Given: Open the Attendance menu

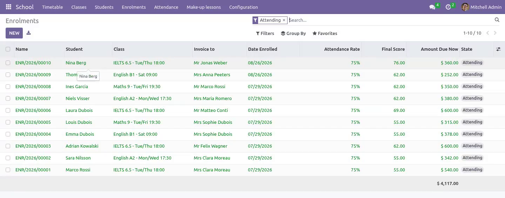Looking at the screenshot, I should pos(166,7).
